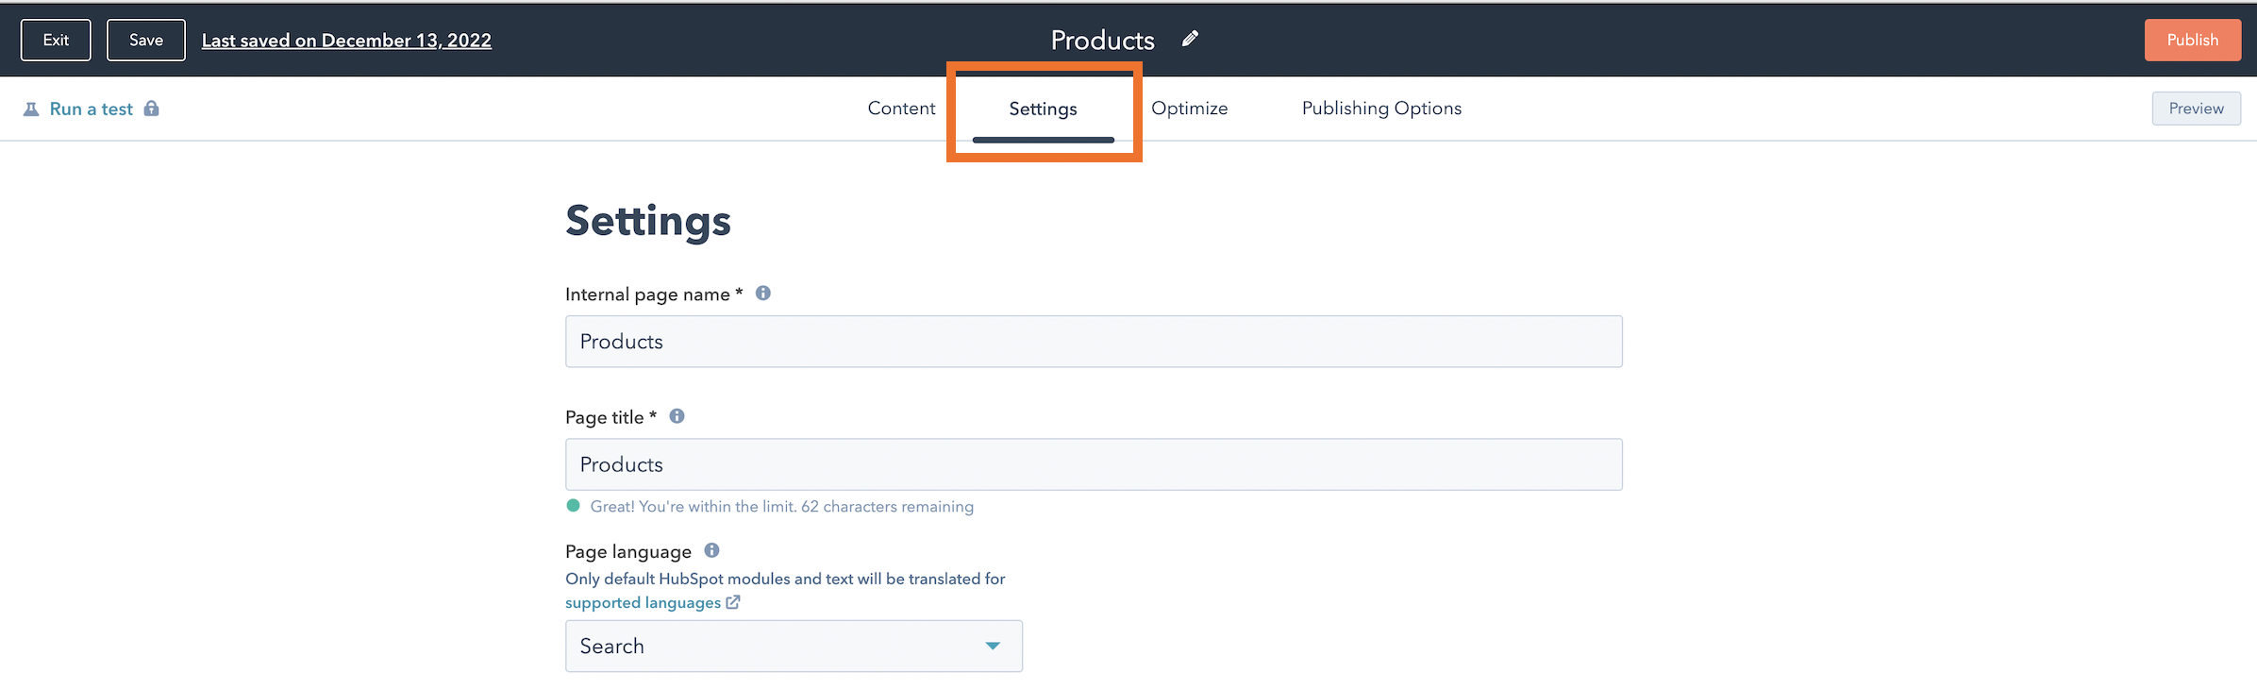Click the external link icon after supported languages
This screenshot has height=689, width=2257.
pyautogui.click(x=733, y=602)
